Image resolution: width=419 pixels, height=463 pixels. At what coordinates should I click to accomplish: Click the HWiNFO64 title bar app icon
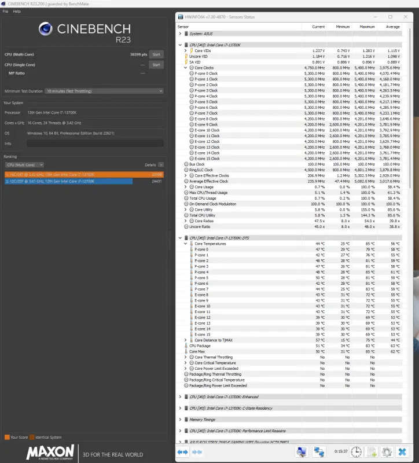coord(181,17)
